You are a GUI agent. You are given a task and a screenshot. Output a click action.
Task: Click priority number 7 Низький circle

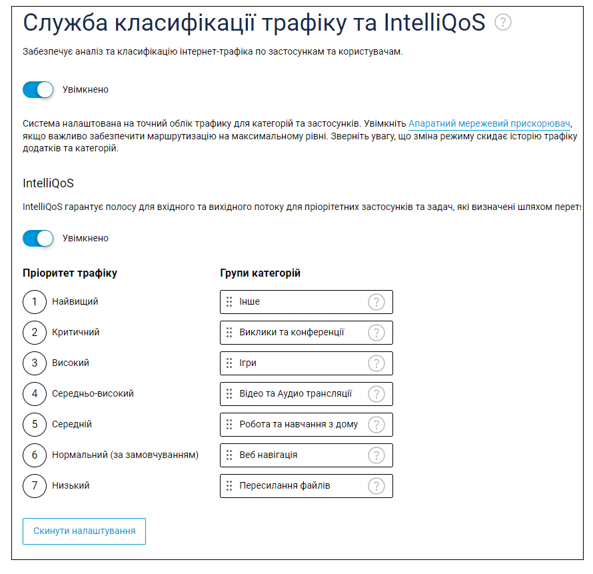pos(35,486)
